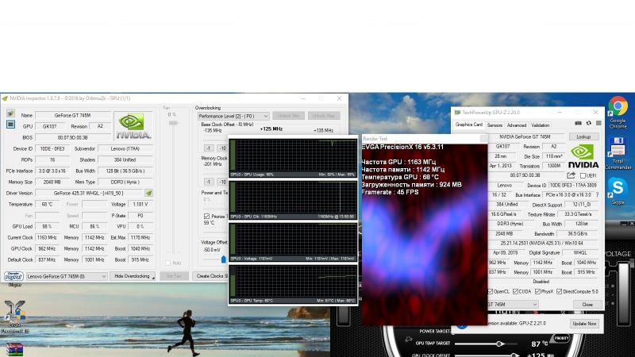Click the Unlock Max button
This screenshot has width=635, height=357.
tap(324, 116)
